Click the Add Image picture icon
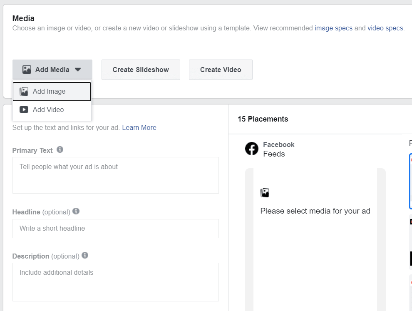Viewport: 412px width, 311px height. tap(24, 92)
